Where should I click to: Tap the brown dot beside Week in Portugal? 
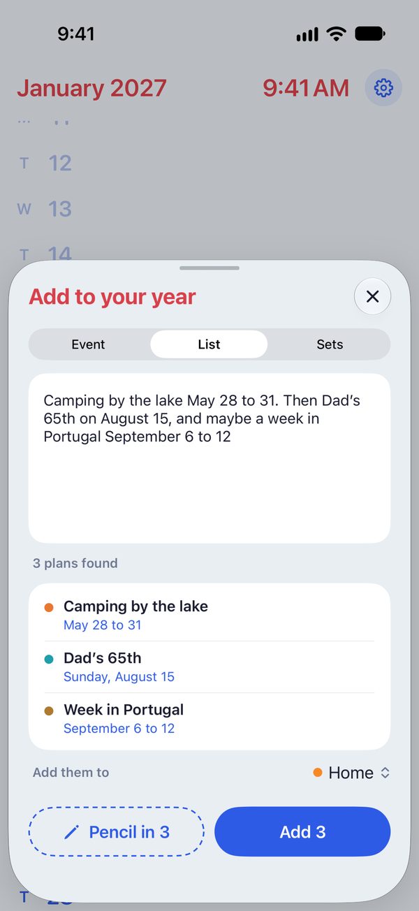point(49,710)
